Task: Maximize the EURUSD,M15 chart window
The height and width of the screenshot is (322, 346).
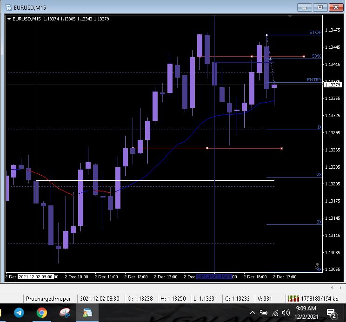Action: click(x=320, y=7)
